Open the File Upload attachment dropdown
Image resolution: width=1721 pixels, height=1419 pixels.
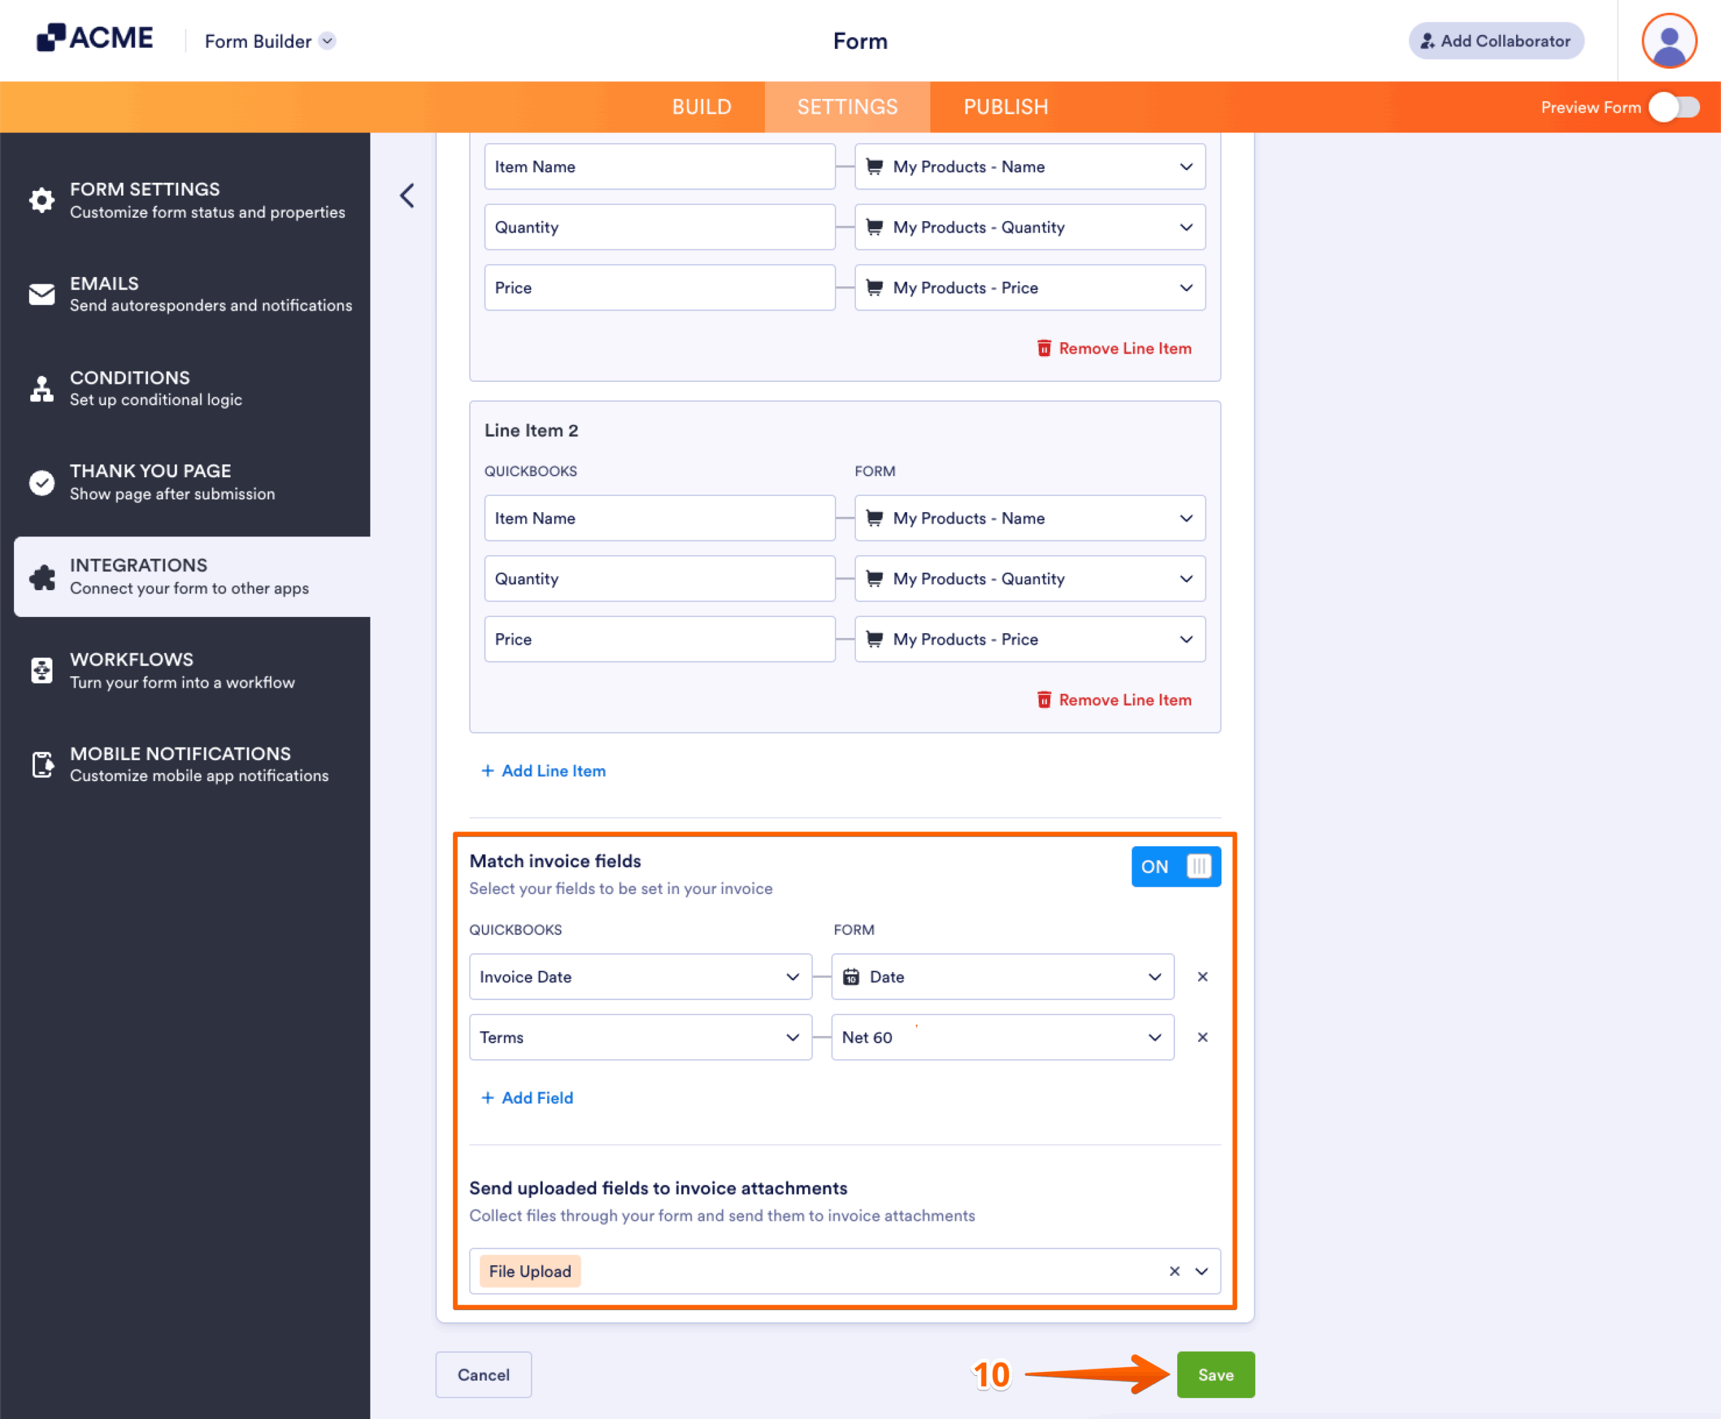tap(1201, 1271)
